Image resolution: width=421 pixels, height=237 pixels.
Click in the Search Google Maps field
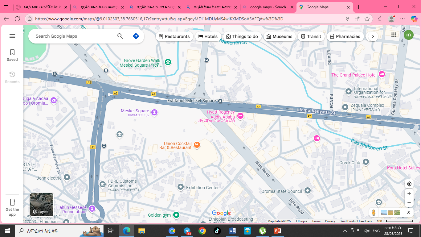tap(74, 36)
